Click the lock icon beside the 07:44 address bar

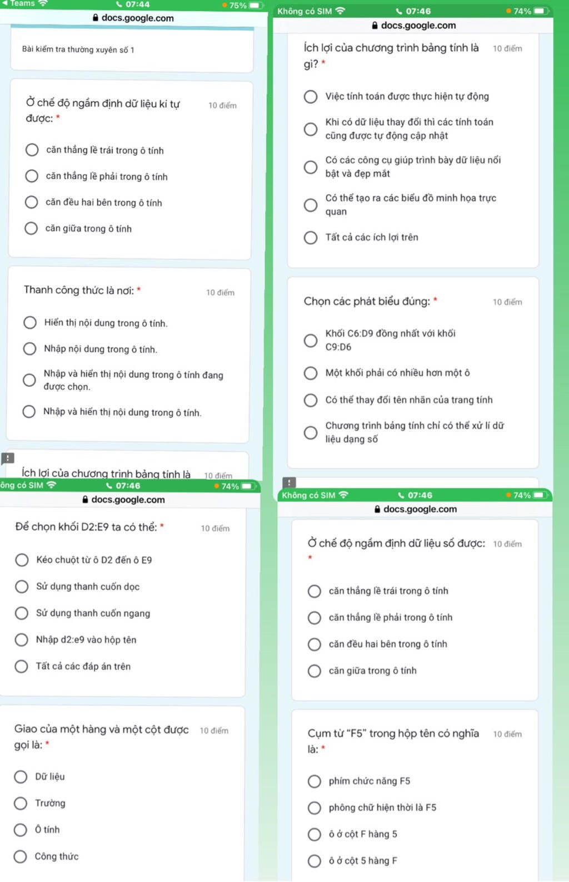[x=96, y=18]
